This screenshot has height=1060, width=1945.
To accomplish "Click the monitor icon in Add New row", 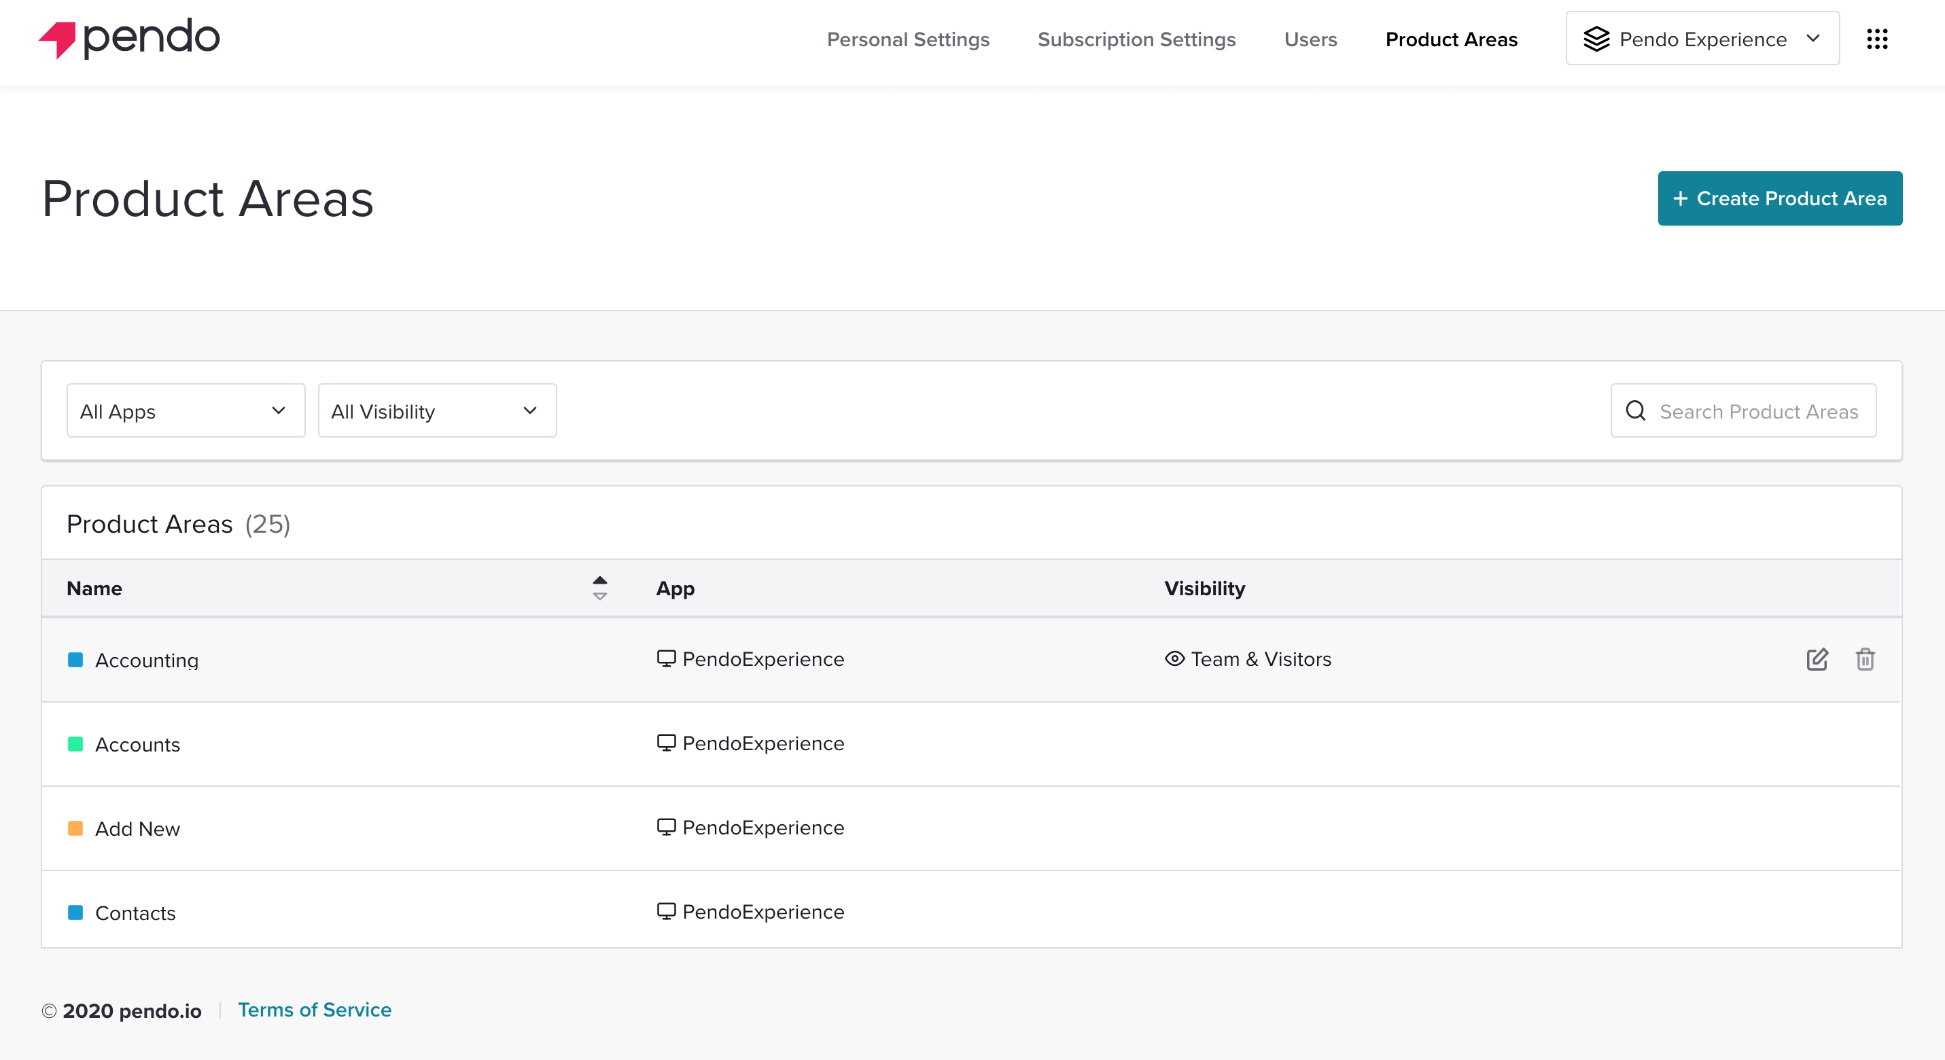I will click(x=666, y=827).
